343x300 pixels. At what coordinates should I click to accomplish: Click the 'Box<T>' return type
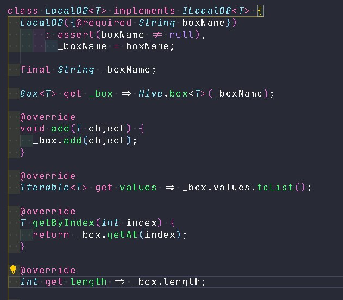(x=38, y=94)
